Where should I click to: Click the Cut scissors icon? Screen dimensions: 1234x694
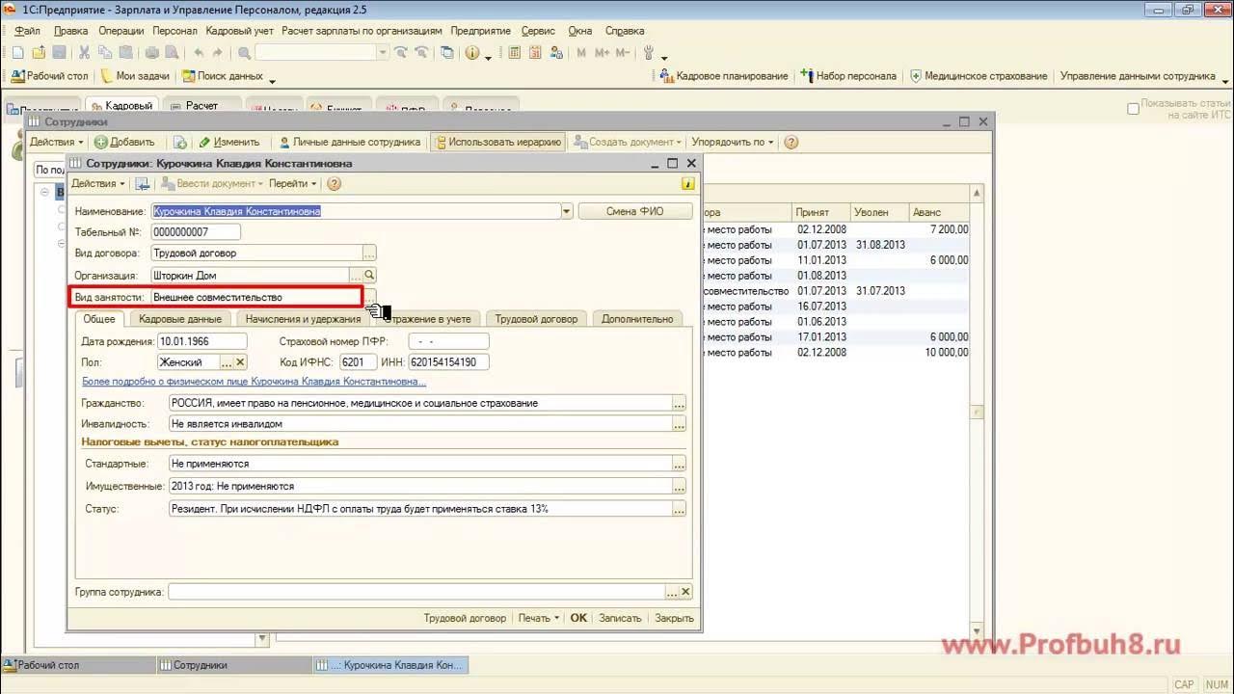pyautogui.click(x=84, y=53)
